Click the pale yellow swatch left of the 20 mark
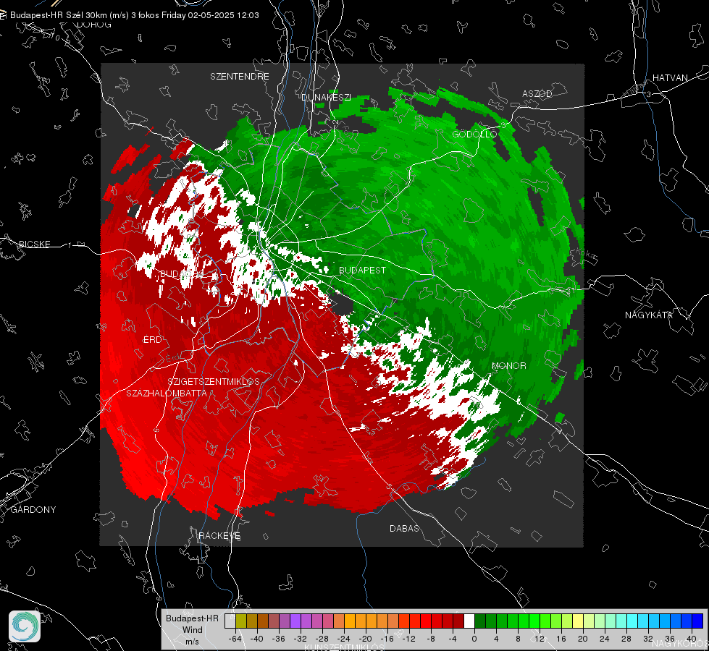The width and height of the screenshot is (709, 651). pyautogui.click(x=578, y=621)
